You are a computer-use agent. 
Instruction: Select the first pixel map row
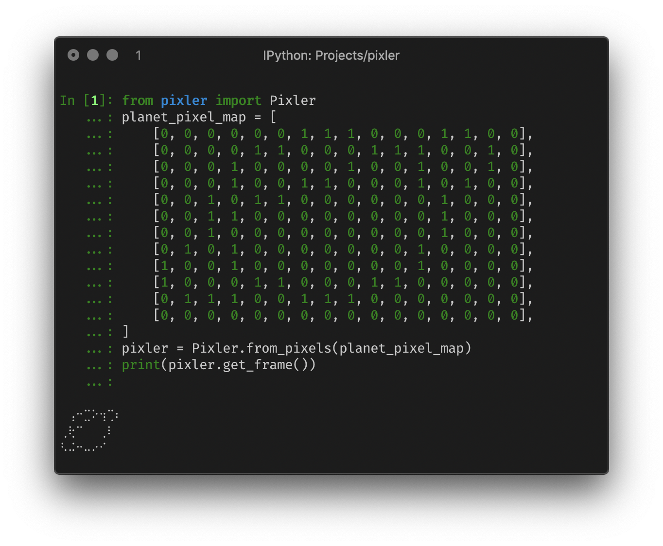pyautogui.click(x=342, y=134)
